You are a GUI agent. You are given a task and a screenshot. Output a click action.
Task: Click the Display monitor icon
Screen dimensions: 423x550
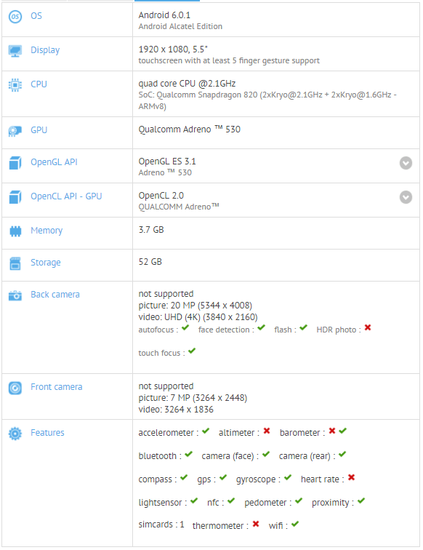pos(15,51)
